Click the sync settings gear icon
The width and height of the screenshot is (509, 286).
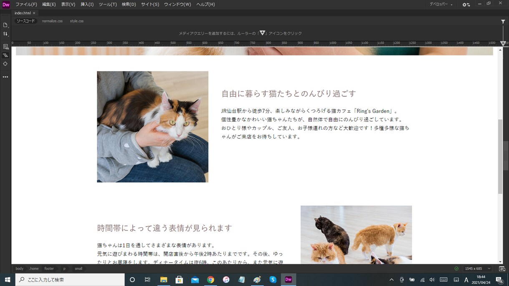click(x=466, y=5)
